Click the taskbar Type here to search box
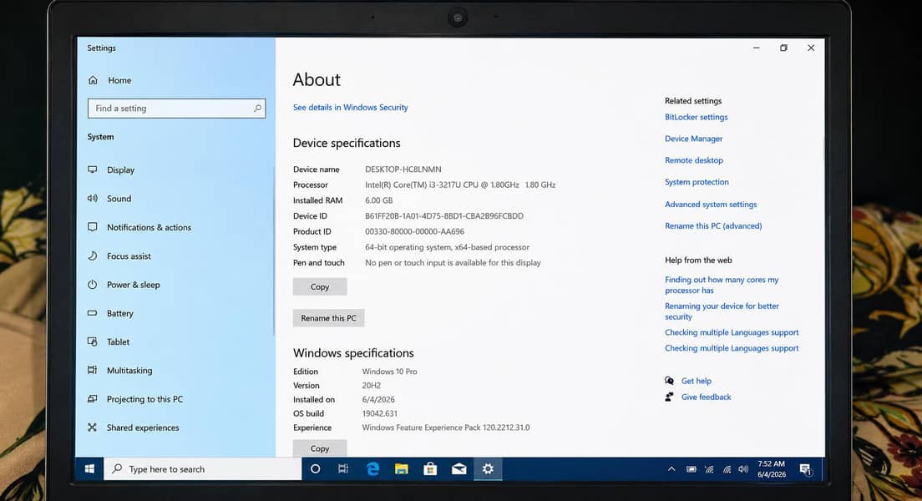Screen dimensions: 922x501 [x=203, y=469]
